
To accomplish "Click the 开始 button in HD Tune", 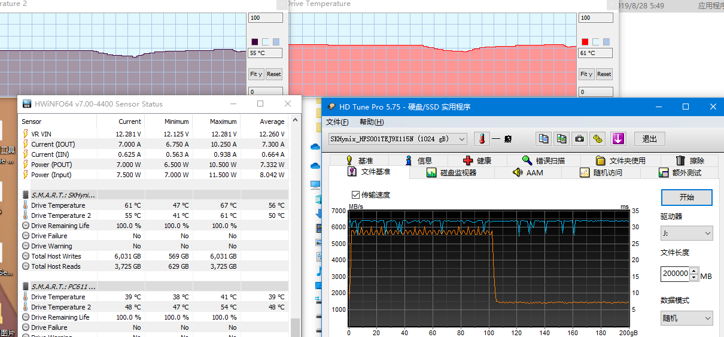I will (x=686, y=197).
